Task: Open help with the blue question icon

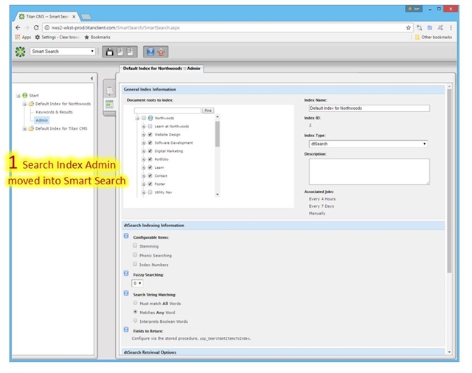Action: [x=150, y=52]
